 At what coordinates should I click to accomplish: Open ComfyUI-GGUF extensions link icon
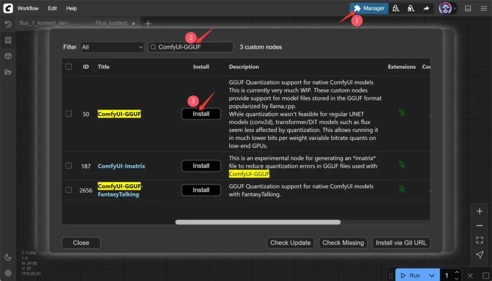point(402,113)
